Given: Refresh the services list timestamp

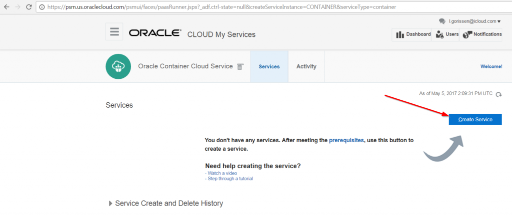Looking at the screenshot, I should (x=498, y=94).
